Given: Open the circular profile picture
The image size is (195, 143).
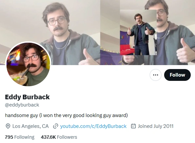Looking at the screenshot, I should (x=28, y=64).
